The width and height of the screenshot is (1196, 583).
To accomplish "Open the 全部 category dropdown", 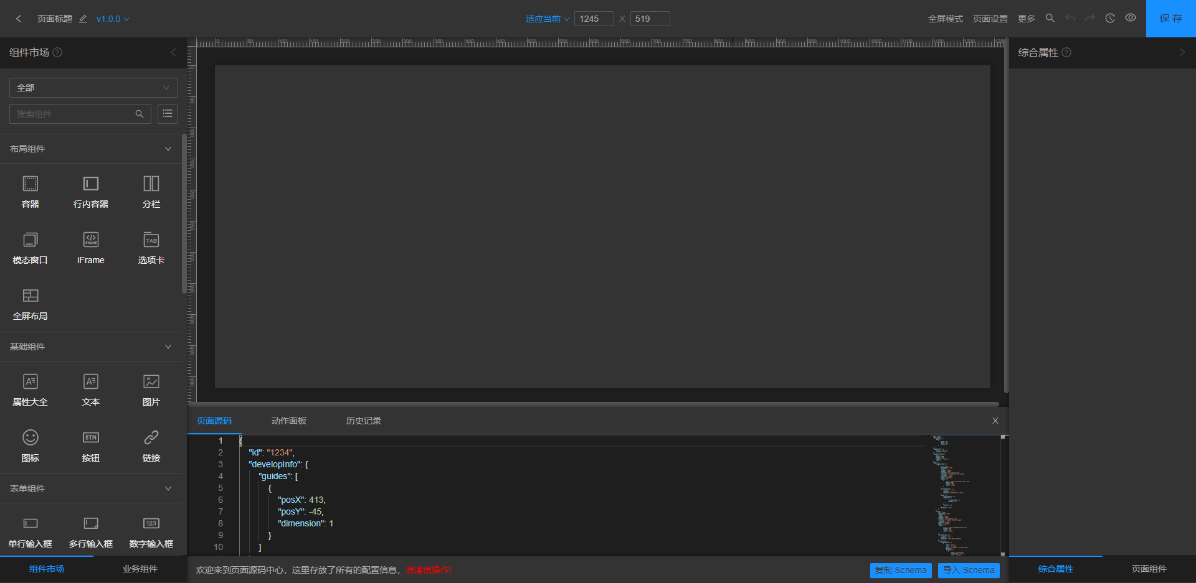I will (93, 88).
